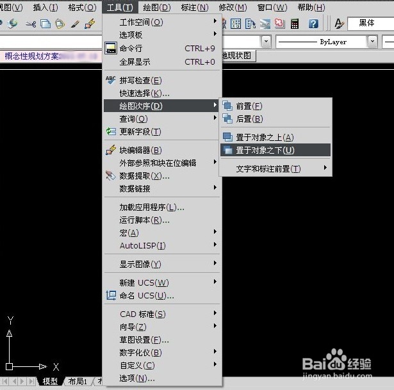This screenshot has height=390, width=394.
Task: Open the 绘图(D) menu in menu bar
Action: click(157, 7)
